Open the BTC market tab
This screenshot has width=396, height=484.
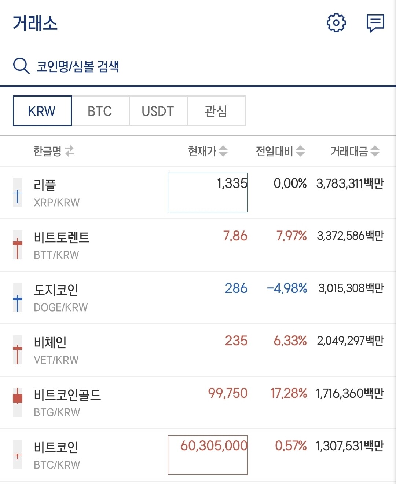pyautogui.click(x=100, y=111)
